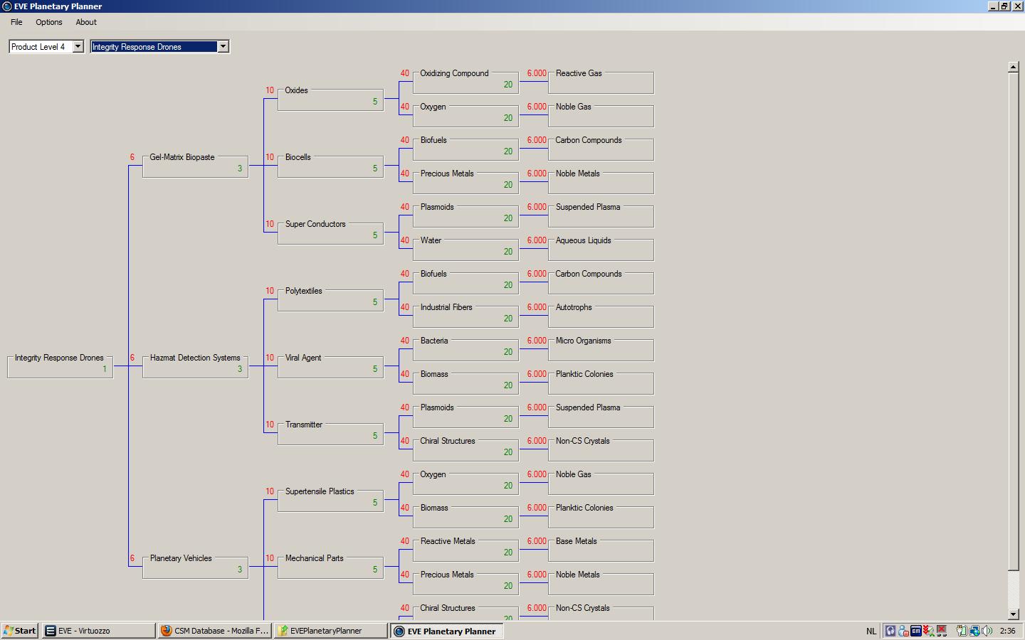Select the Industrial Fibers node
1025x640 pixels.
[x=466, y=315]
